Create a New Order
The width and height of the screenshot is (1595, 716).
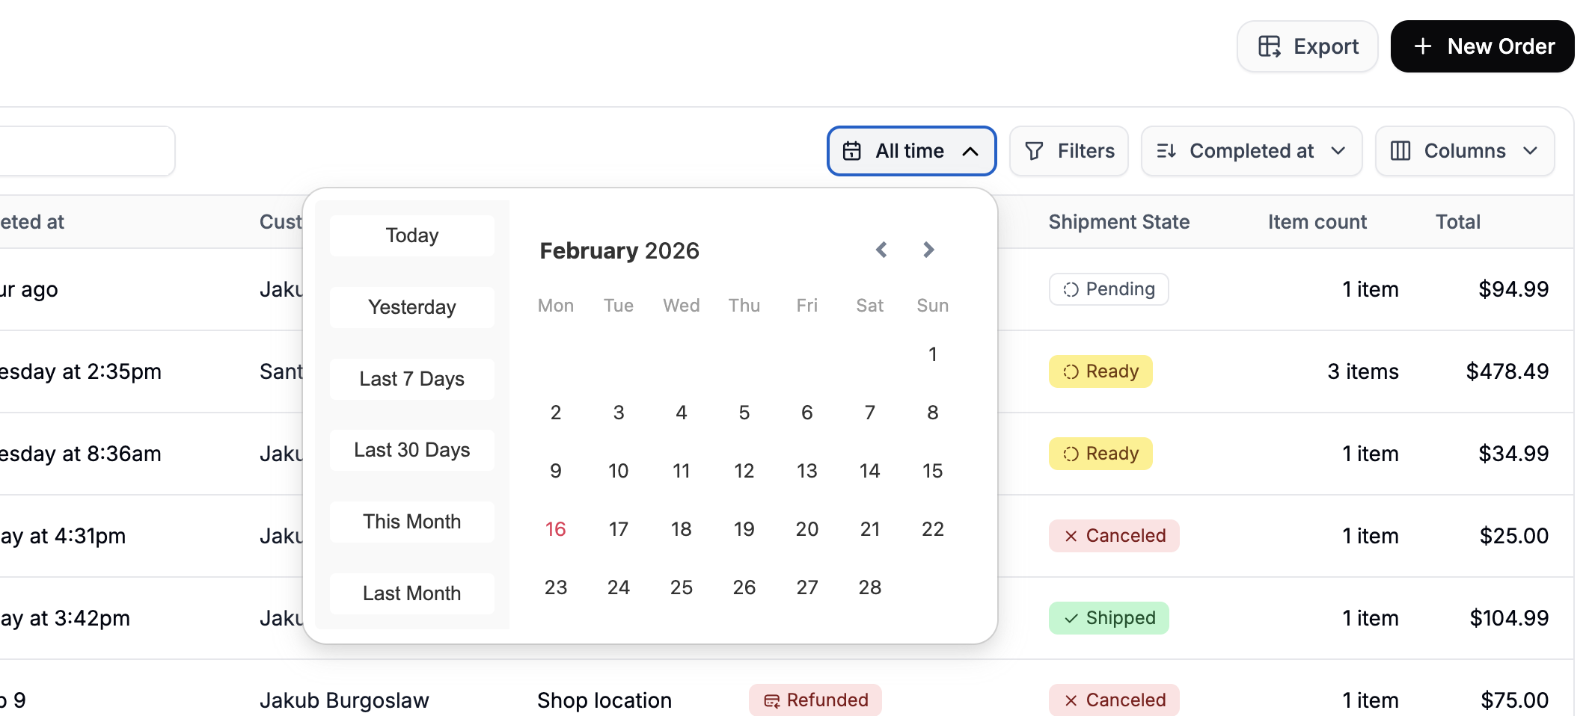[x=1482, y=46]
